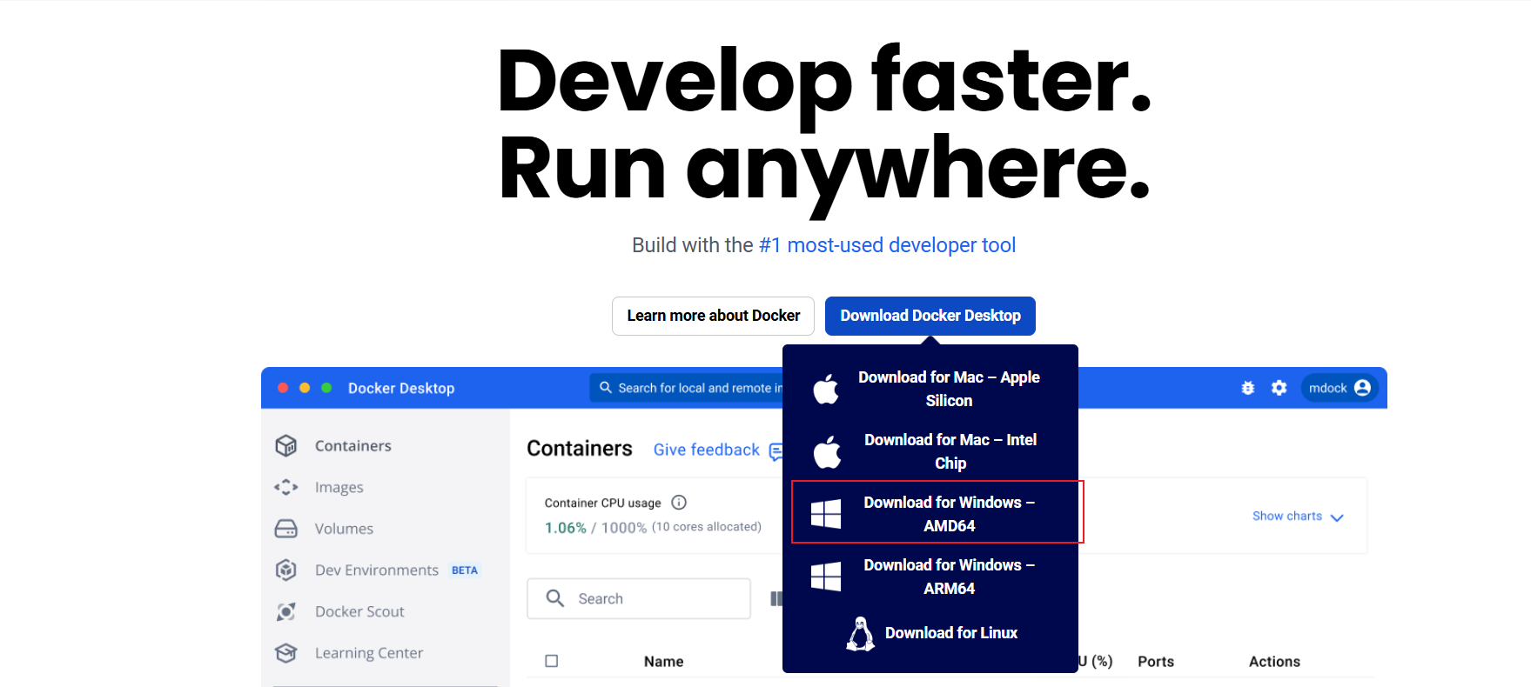The image size is (1531, 687).
Task: Select Images in the sidebar
Action: tap(339, 488)
